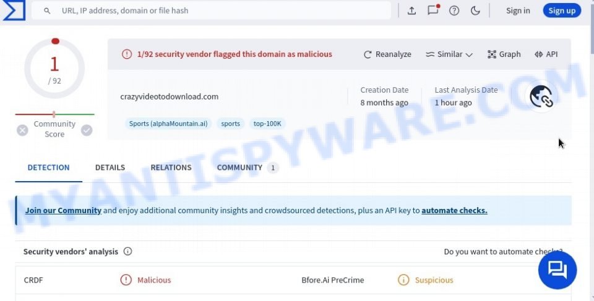Click the domain globe link icon
The height and width of the screenshot is (301, 594).
tap(541, 96)
